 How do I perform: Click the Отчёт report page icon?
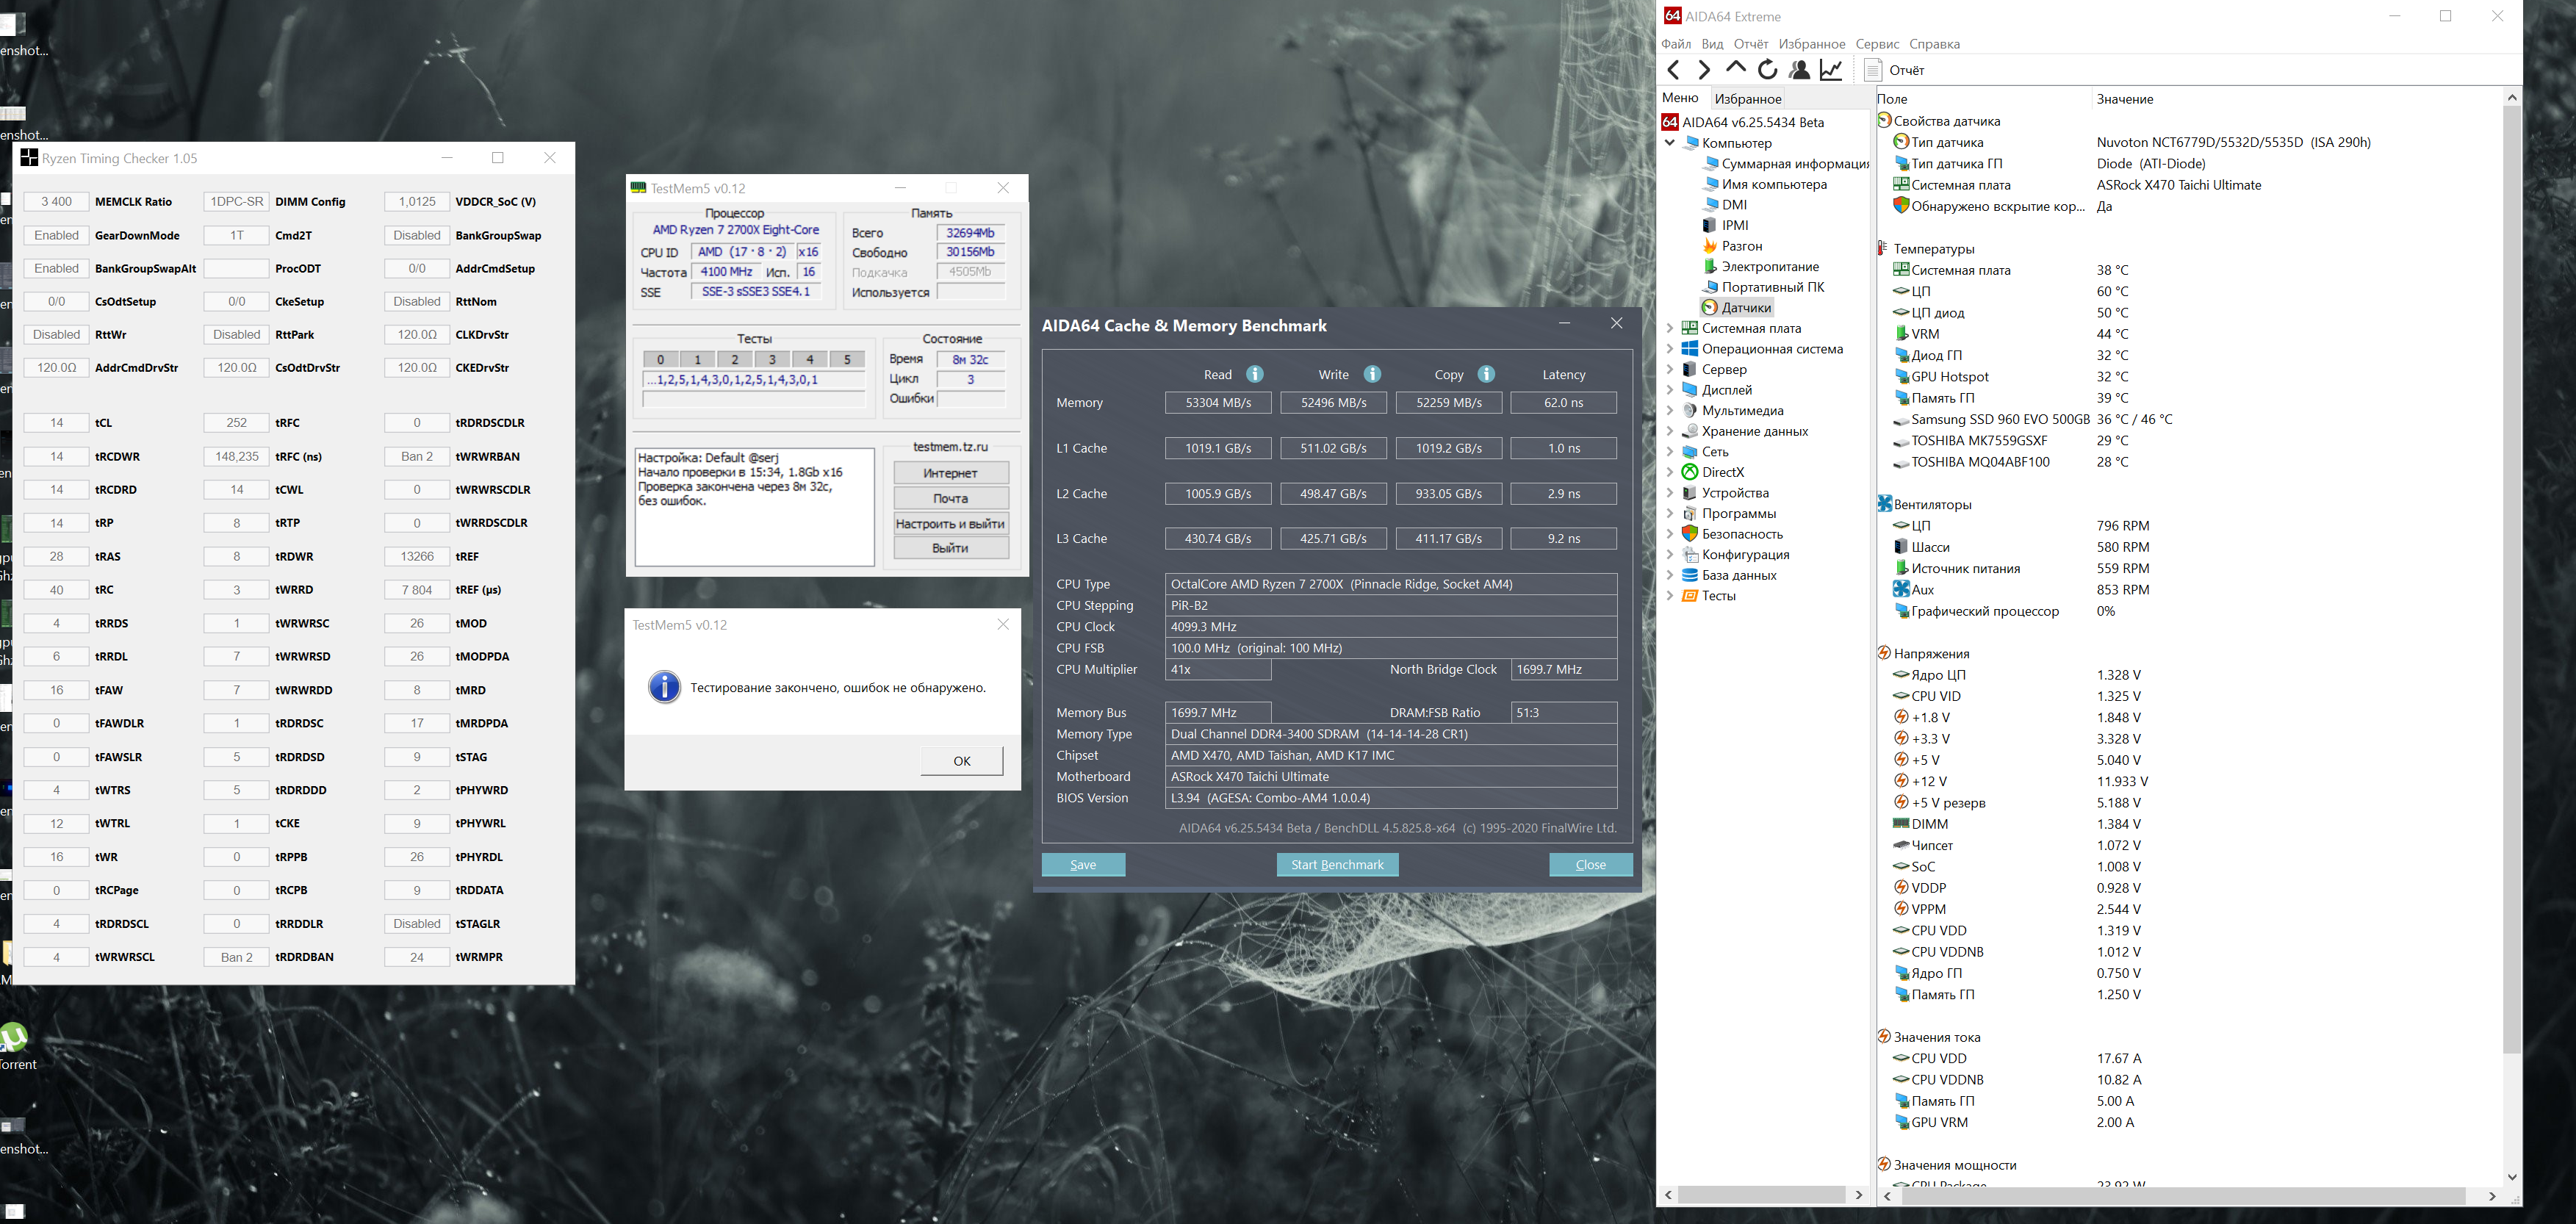(1874, 70)
